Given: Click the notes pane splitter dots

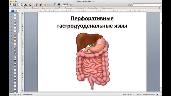Looking at the screenshot, I should pos(91,92).
